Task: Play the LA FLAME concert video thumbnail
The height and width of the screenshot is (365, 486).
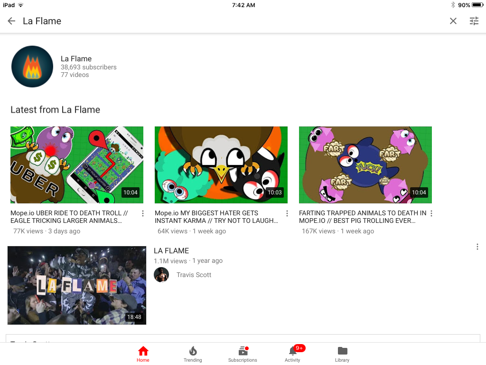Action: pyautogui.click(x=77, y=285)
